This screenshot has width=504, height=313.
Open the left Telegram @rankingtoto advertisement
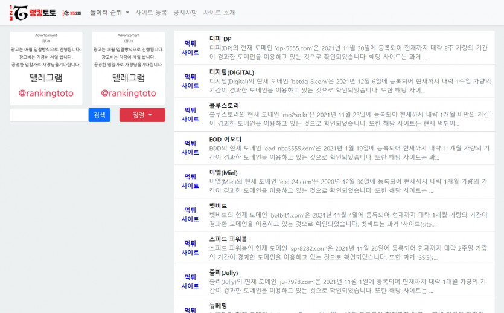(46, 68)
